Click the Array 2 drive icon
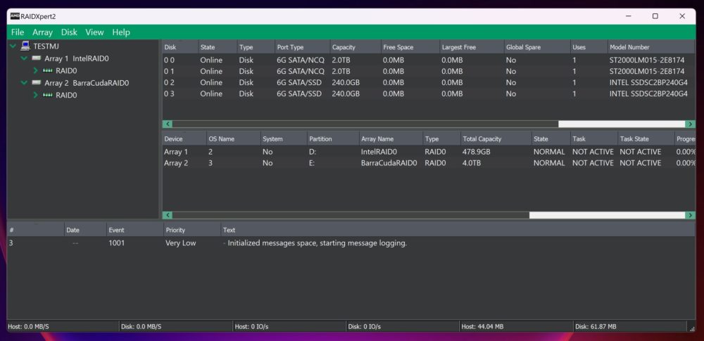The image size is (704, 341). click(37, 82)
